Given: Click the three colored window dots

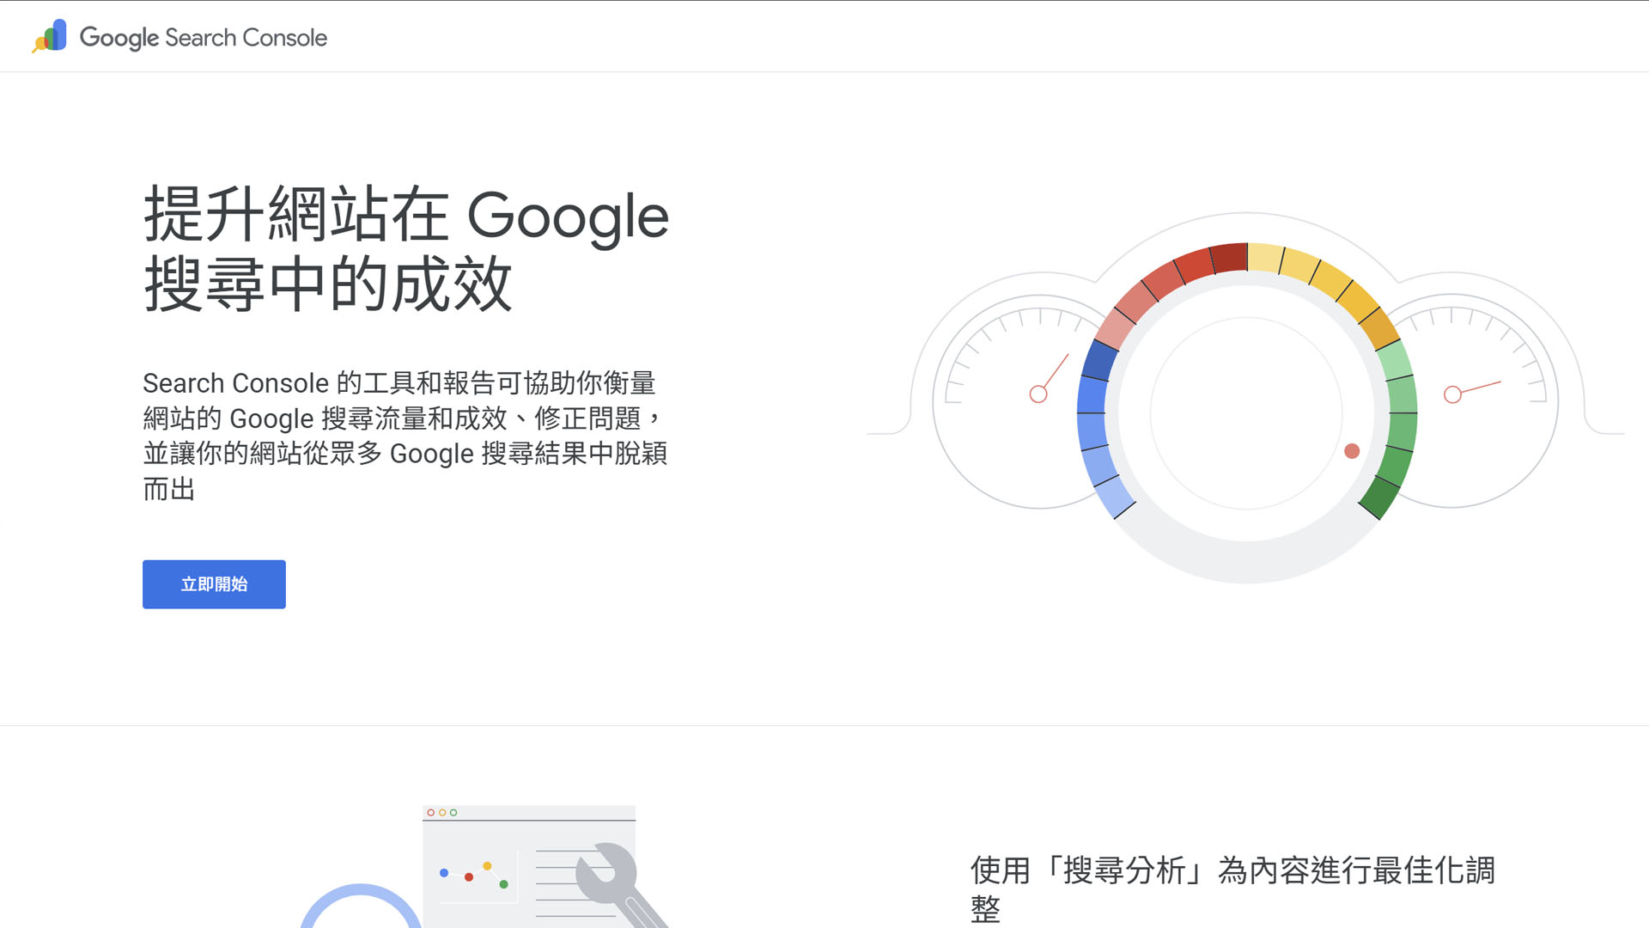Looking at the screenshot, I should click(442, 812).
